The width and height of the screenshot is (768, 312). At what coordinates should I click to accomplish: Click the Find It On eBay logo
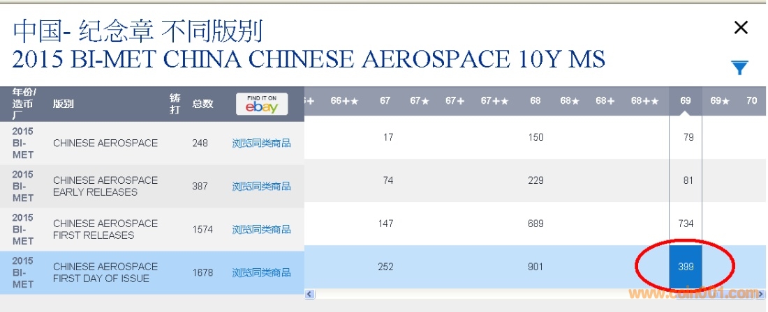tap(262, 104)
